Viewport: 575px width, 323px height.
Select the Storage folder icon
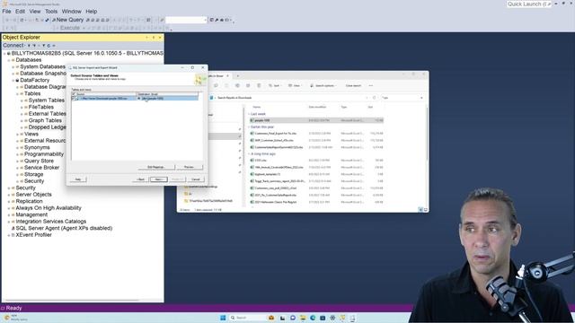(x=22, y=174)
